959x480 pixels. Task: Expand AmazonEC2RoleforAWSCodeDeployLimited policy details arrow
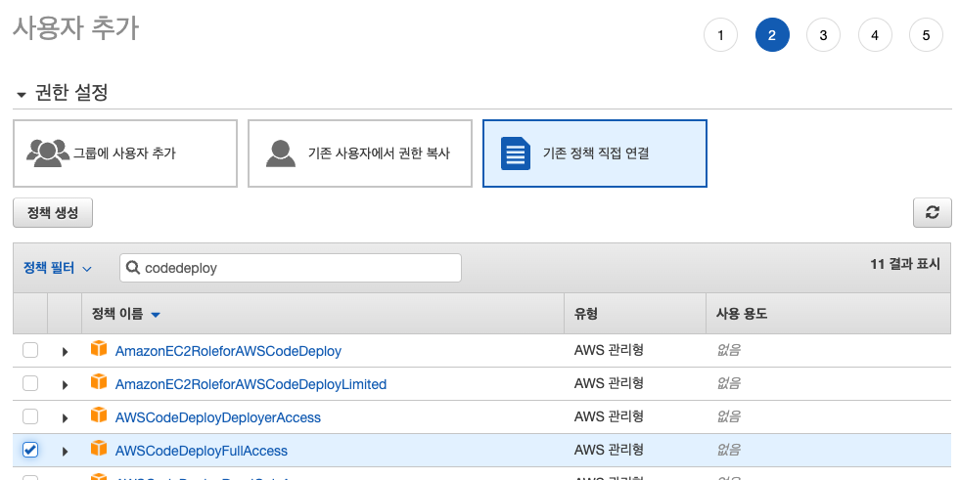65,385
